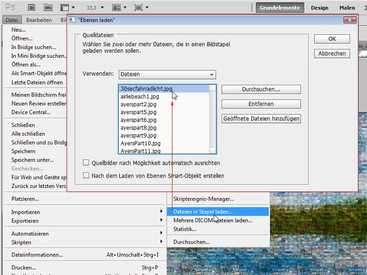This screenshot has width=367, height=275.
Task: Click the Entfernen button
Action: coord(261,104)
